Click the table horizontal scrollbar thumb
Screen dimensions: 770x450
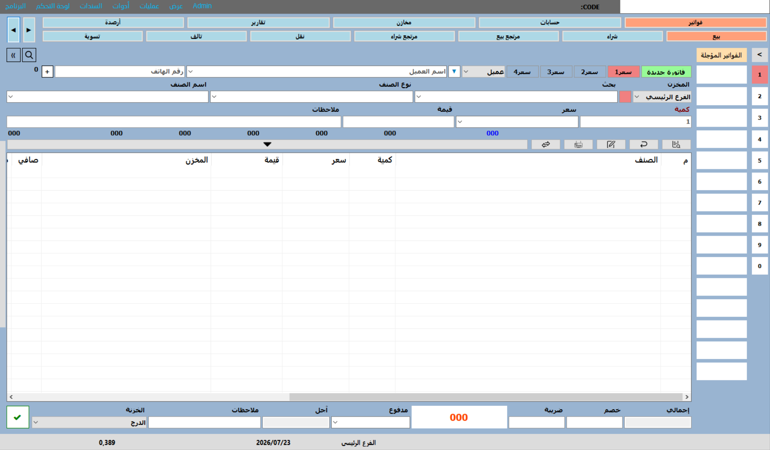click(486, 397)
